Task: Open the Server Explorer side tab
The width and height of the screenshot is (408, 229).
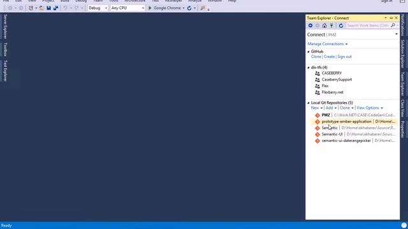Action: coord(5,27)
